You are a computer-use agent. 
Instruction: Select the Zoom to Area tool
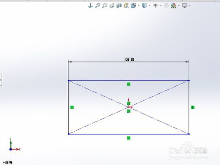105,6
